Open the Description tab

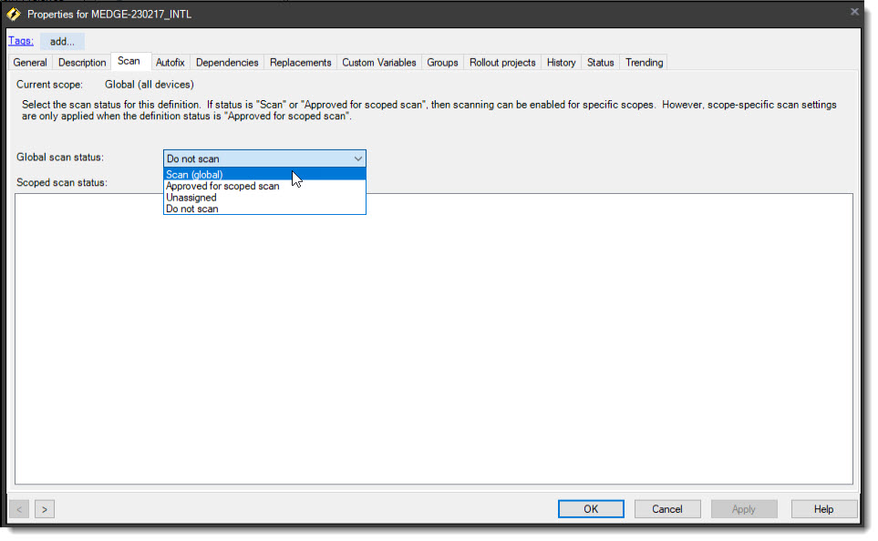click(x=82, y=63)
